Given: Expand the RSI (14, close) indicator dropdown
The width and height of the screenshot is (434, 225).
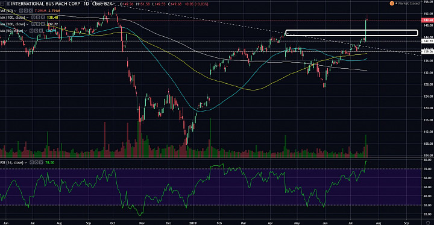Looking at the screenshot, I should (x=26, y=163).
